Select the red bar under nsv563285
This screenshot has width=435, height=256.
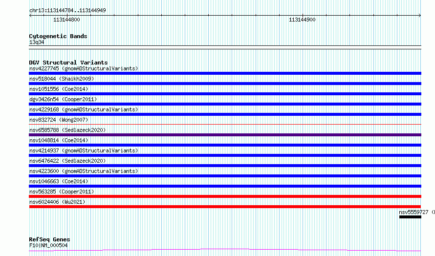pyautogui.click(x=225, y=196)
